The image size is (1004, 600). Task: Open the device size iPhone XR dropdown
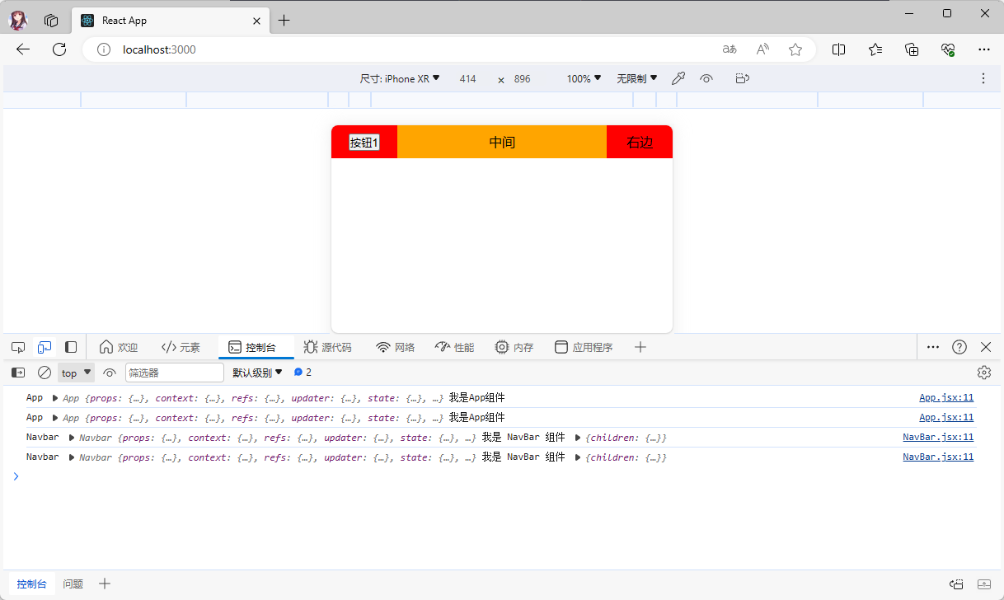(x=400, y=79)
